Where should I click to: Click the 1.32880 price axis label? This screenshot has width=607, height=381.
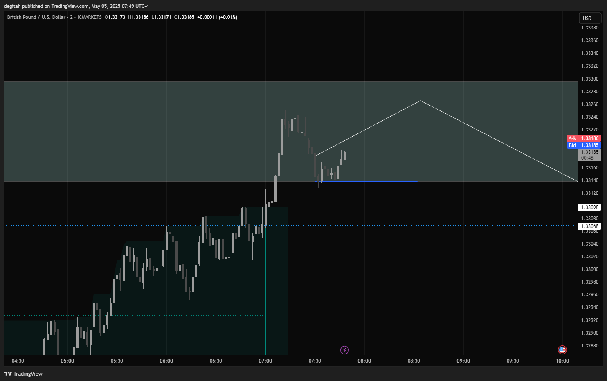point(590,346)
